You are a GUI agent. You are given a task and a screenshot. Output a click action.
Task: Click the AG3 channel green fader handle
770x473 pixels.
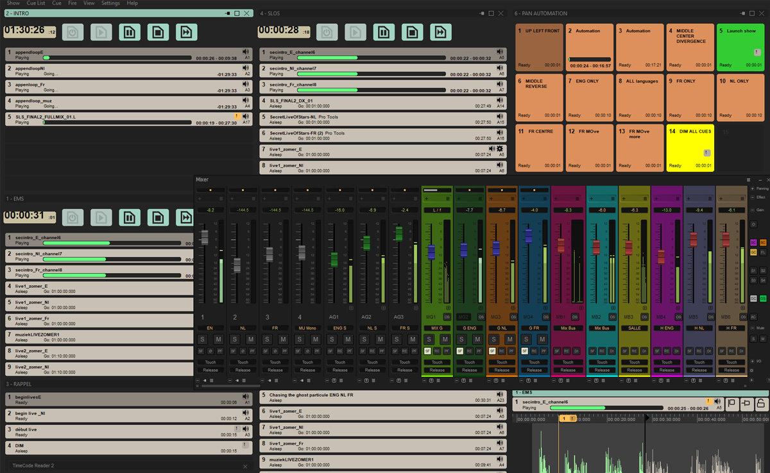click(398, 234)
